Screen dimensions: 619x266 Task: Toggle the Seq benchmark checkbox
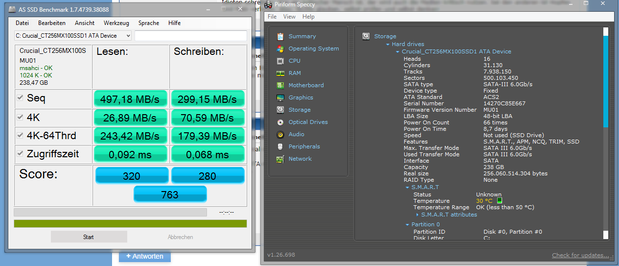coord(20,98)
